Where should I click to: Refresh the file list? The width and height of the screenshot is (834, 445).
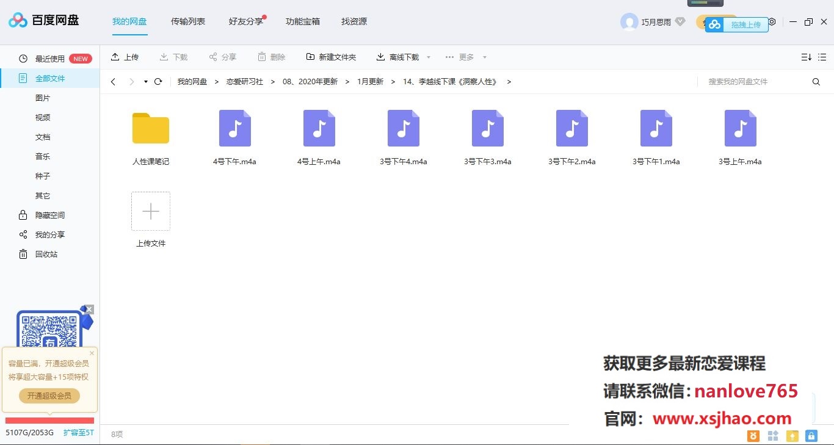pyautogui.click(x=158, y=81)
